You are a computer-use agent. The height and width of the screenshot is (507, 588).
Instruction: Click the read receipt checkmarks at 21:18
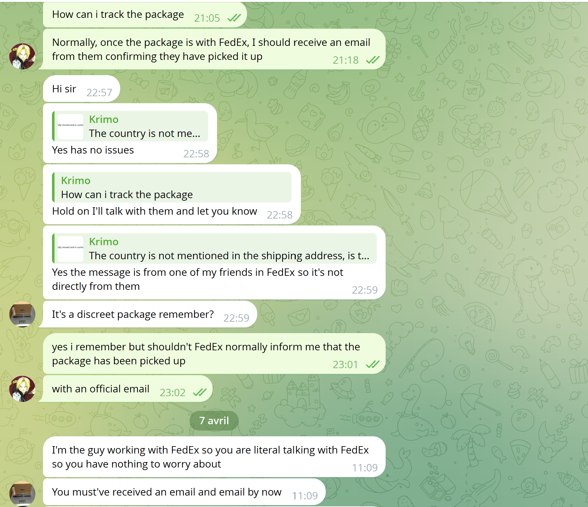coord(373,60)
